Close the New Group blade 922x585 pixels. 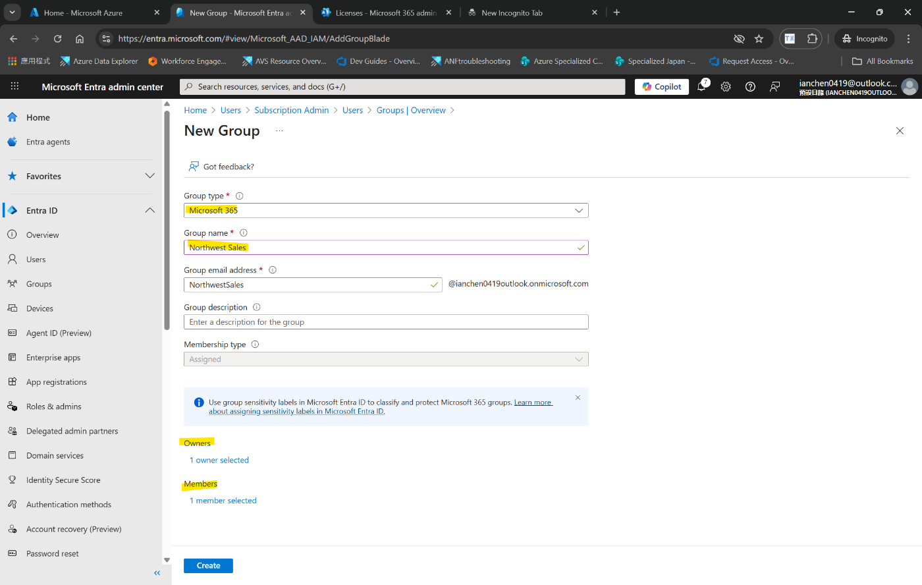point(900,130)
